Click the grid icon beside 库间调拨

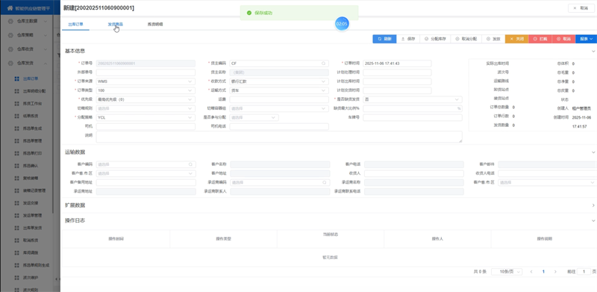point(16,252)
